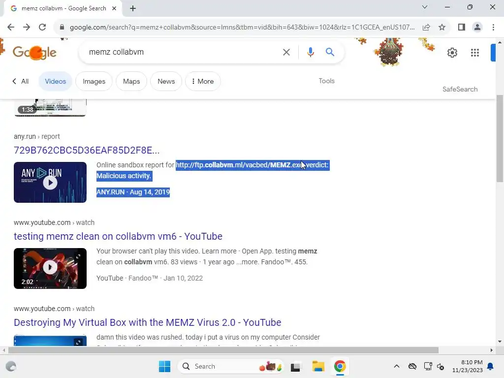504x378 pixels.
Task: Open the muted volume tray icon
Action: coord(441,366)
